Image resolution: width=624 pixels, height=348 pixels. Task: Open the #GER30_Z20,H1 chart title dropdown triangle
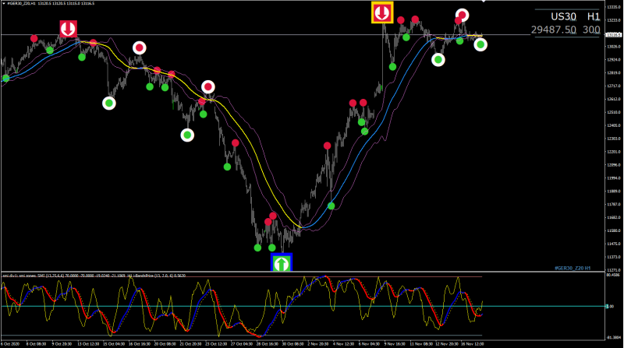4,3
